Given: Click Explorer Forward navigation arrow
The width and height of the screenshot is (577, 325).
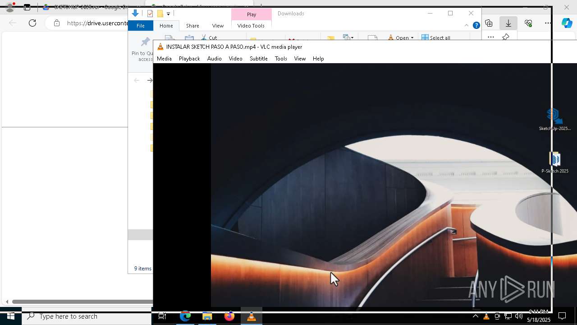Looking at the screenshot, I should click(150, 80).
